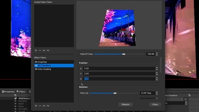Decrease Field Of View value with down arrow
This screenshot has width=199, height=112.
click(157, 55)
